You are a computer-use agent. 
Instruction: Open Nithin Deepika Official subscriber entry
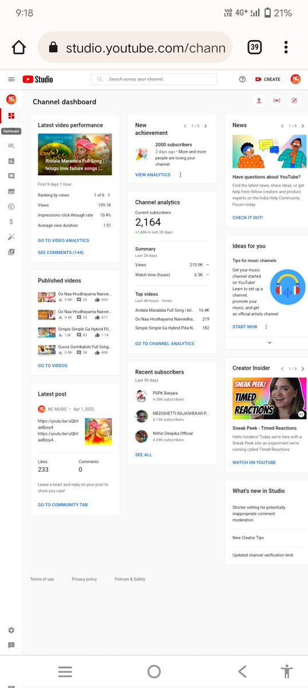[x=172, y=436]
